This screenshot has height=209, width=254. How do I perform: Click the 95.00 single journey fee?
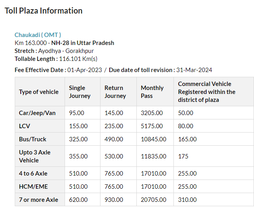click(x=77, y=113)
